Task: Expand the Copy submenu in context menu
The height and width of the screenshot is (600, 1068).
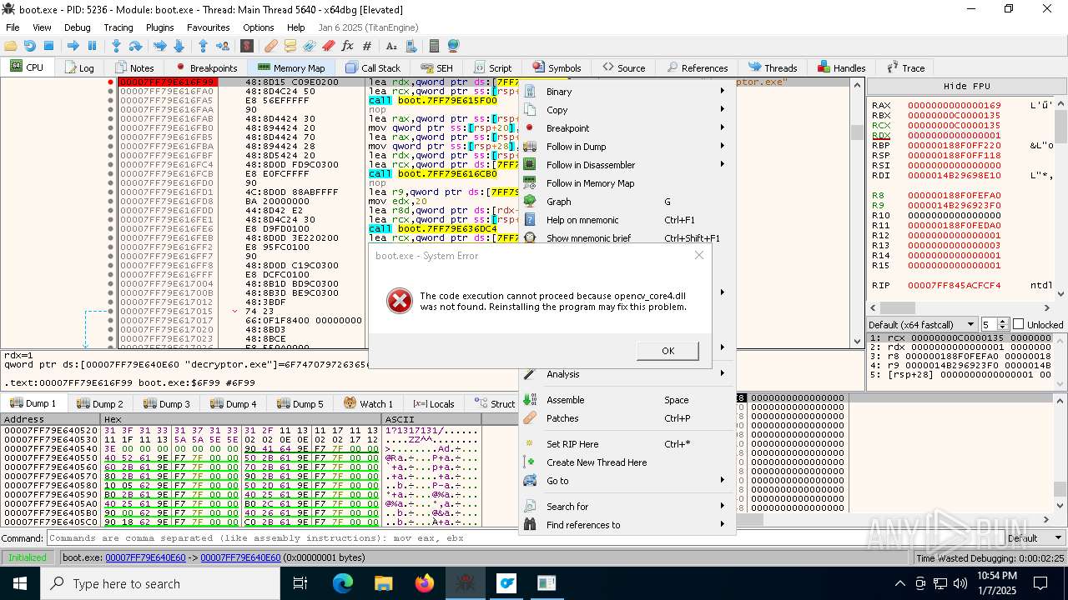Action: pos(627,110)
